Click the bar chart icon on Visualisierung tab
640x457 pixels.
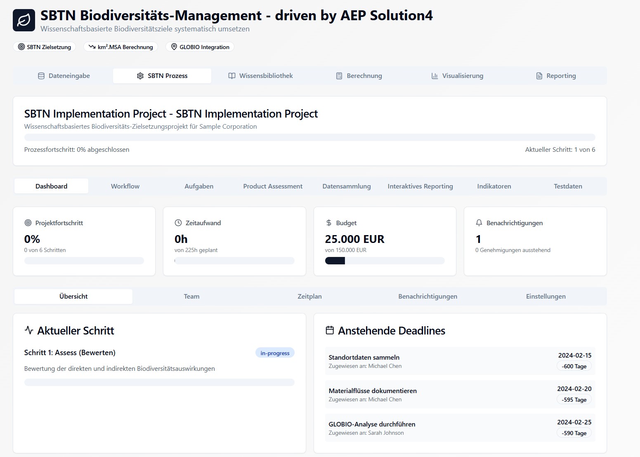click(435, 76)
